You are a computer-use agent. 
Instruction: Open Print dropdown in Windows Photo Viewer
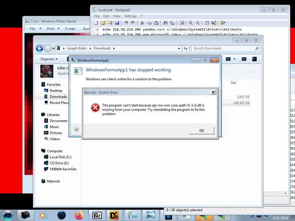(53, 29)
